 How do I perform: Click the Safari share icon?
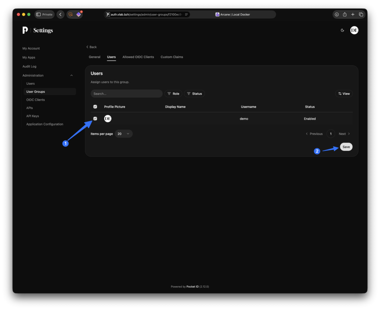[x=345, y=14]
